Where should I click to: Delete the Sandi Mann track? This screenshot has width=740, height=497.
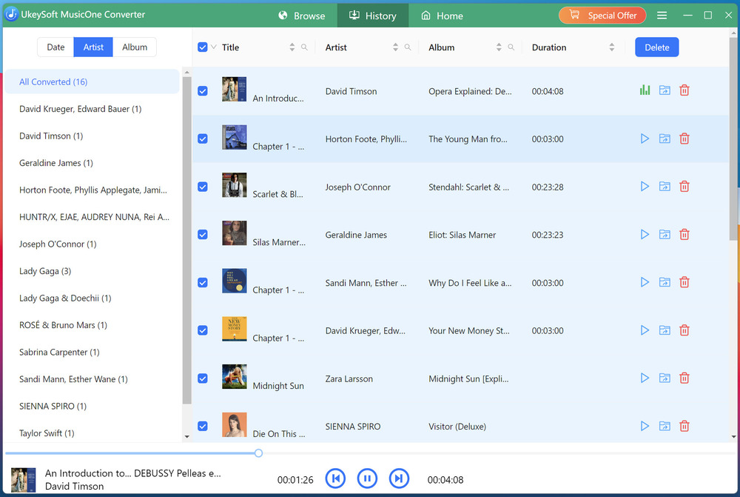coord(684,282)
